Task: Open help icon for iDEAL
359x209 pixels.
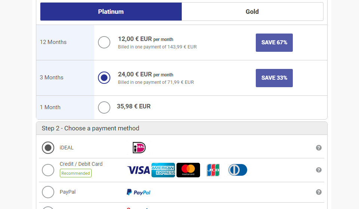Action: 319,148
